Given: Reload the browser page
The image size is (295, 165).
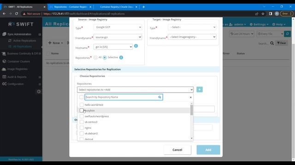Looking at the screenshot, I should 17,14.
